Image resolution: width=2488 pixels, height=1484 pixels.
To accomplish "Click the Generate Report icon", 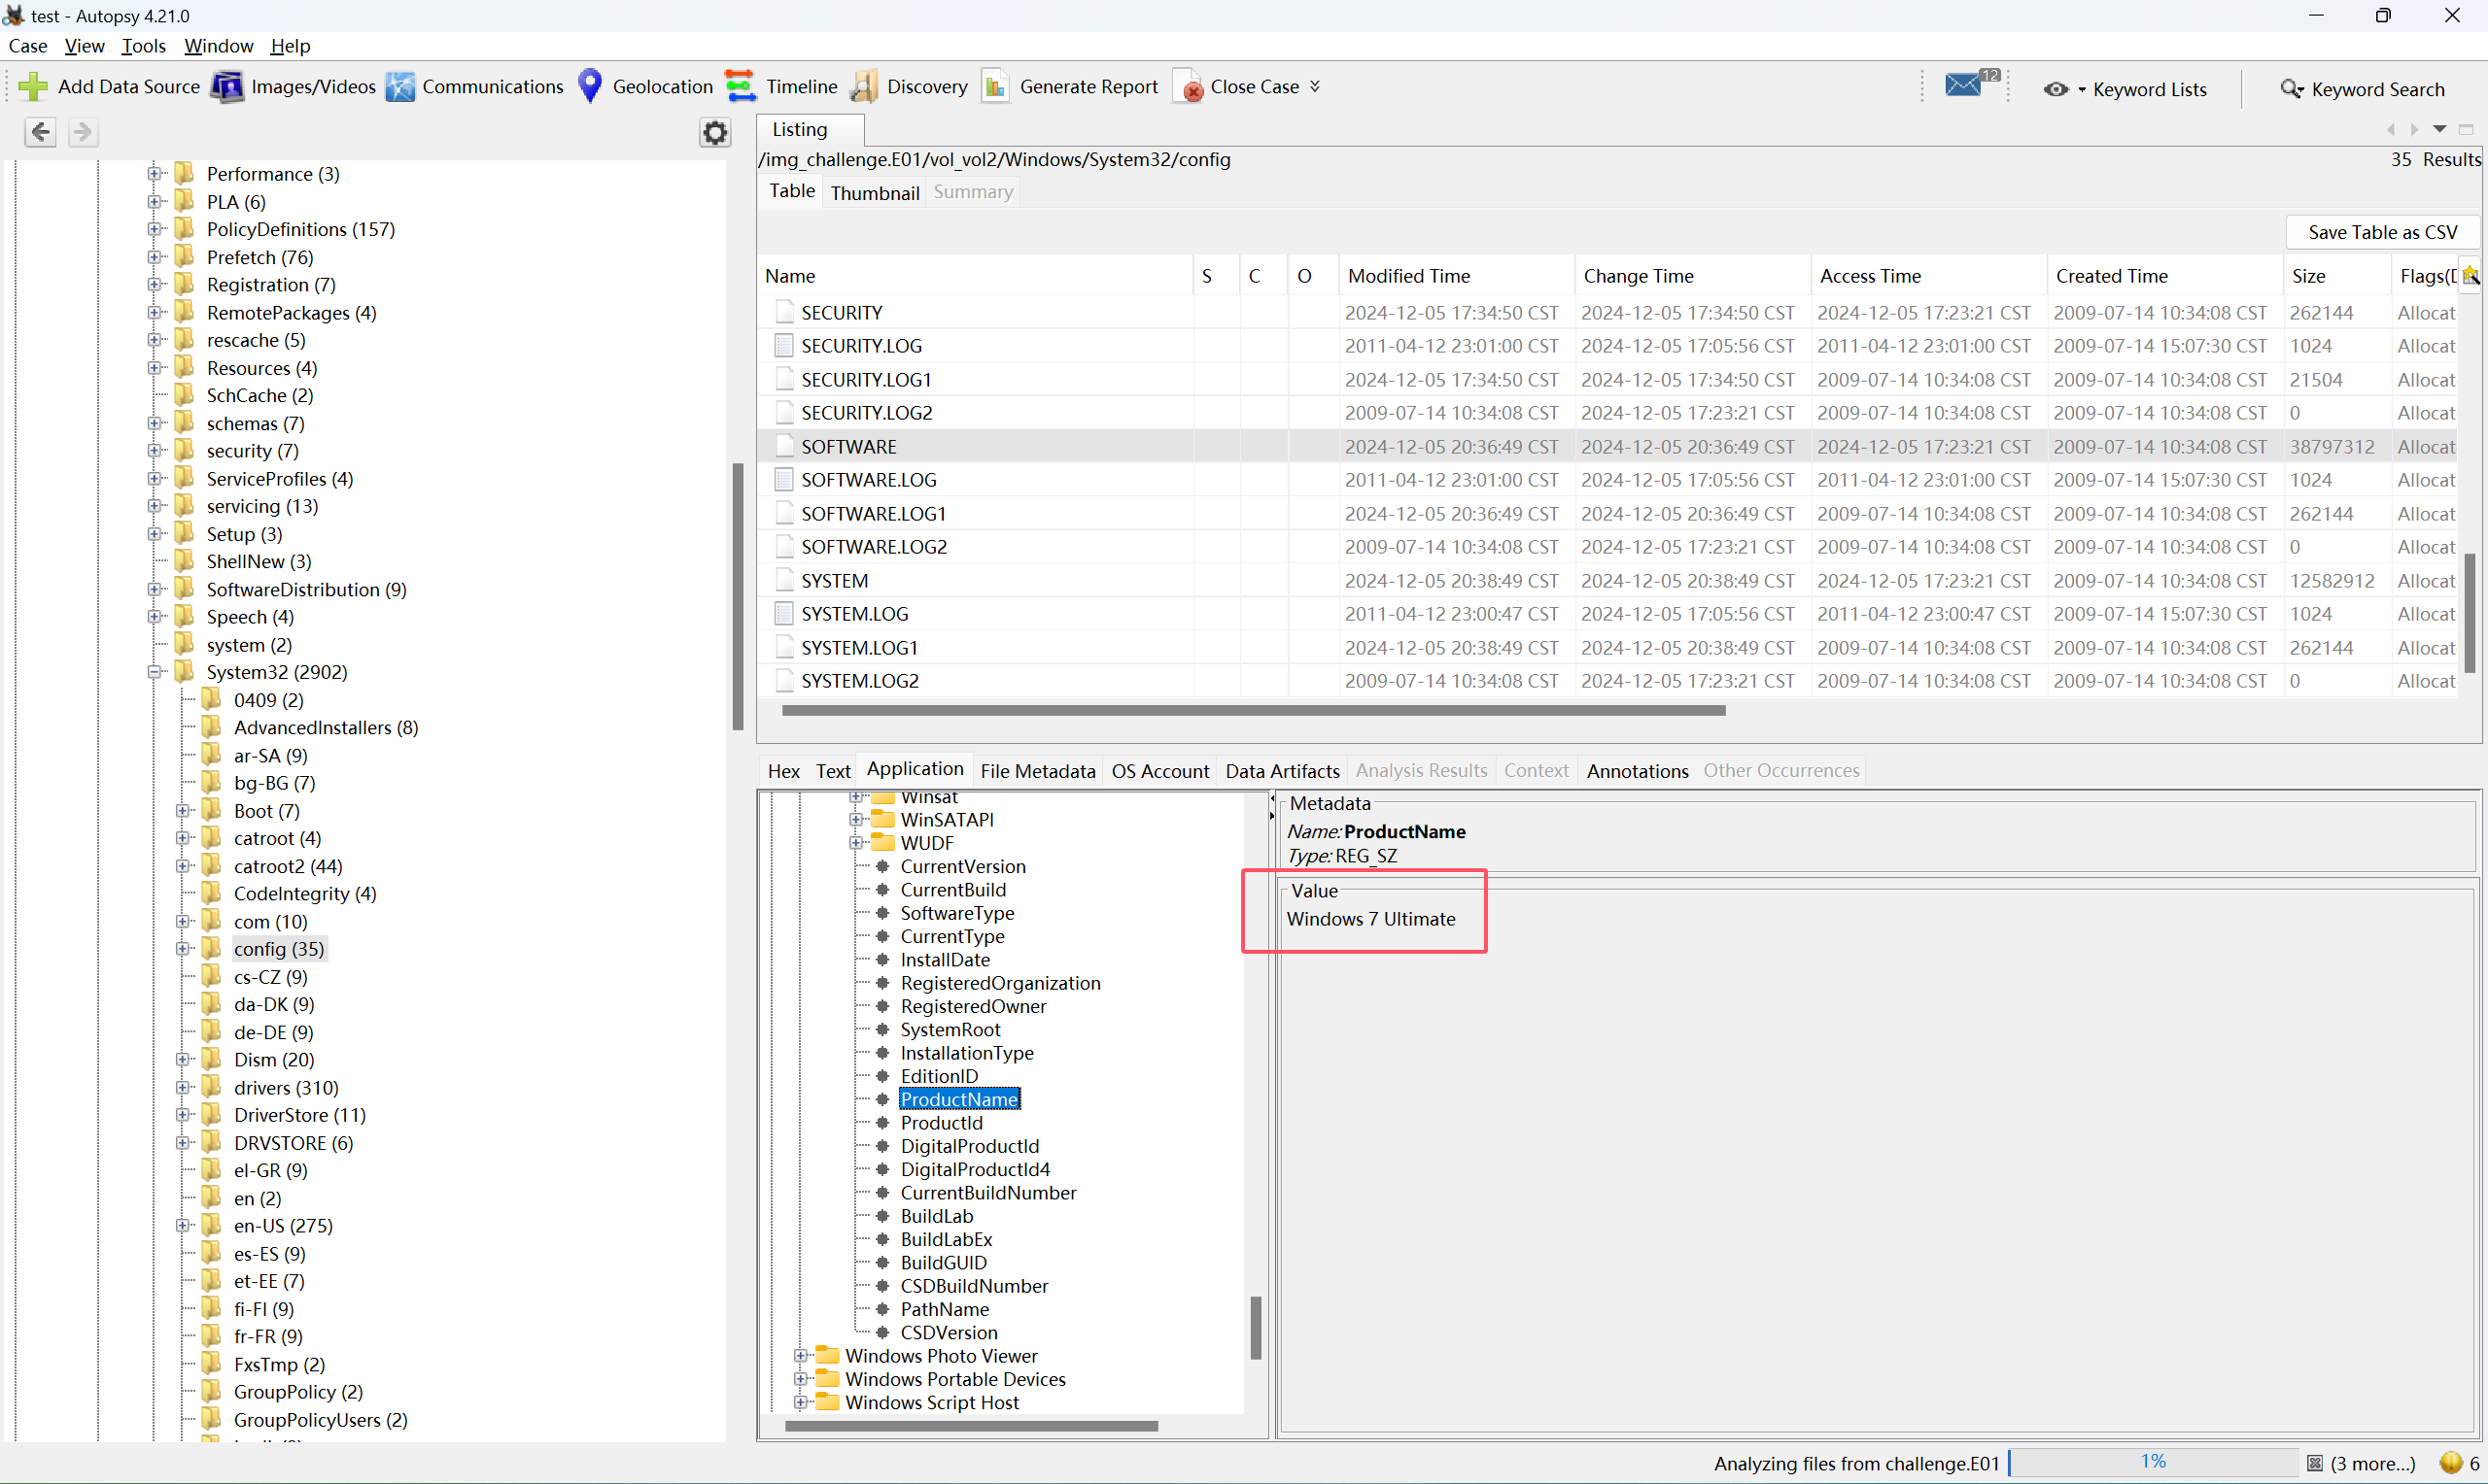I will [x=994, y=87].
